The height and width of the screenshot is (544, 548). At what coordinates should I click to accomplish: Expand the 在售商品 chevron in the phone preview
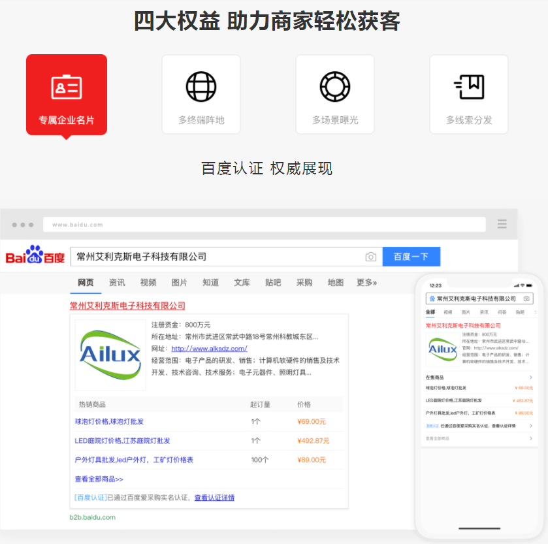pos(531,377)
